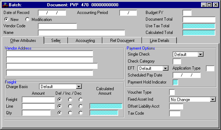This screenshot has width=221, height=130.
Task: Click the Budget FY field
Action: pyautogui.click(x=187, y=13)
